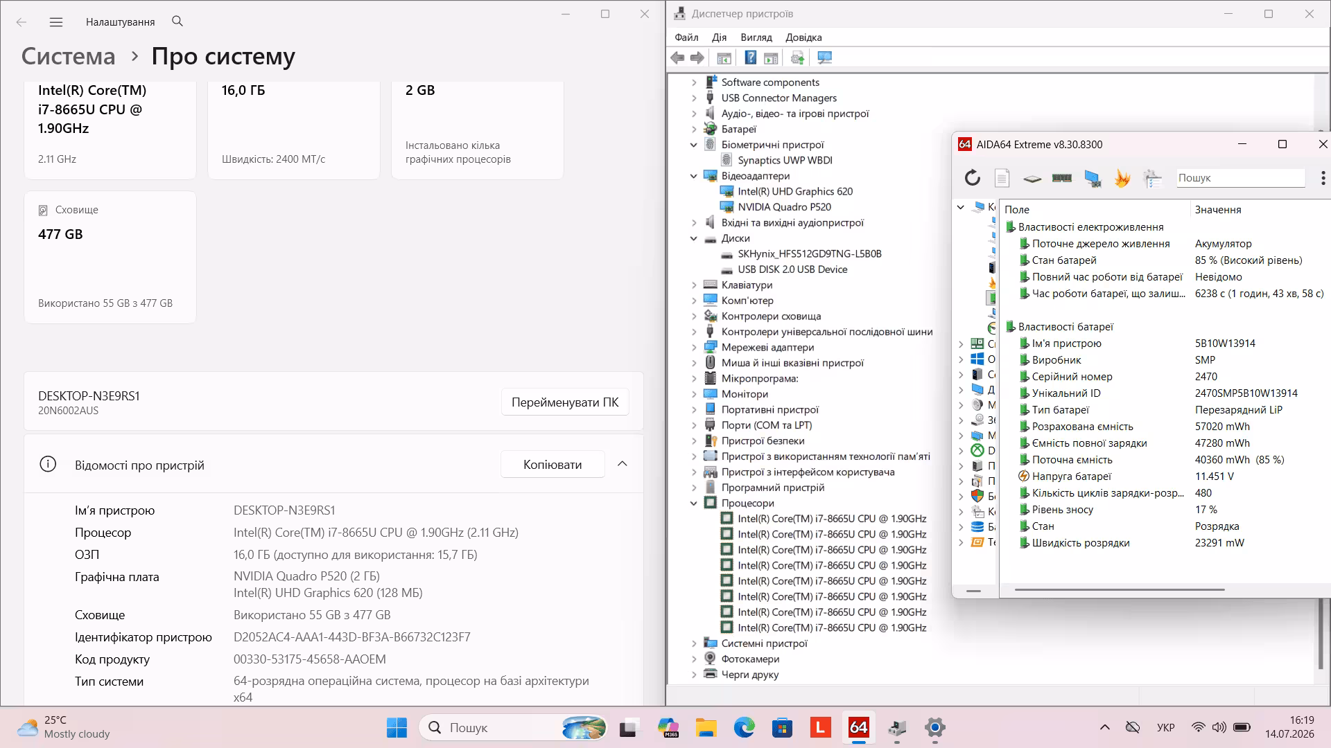1331x748 pixels.
Task: Click the CPU chip icon in AIDA64 toolbar
Action: [1032, 179]
